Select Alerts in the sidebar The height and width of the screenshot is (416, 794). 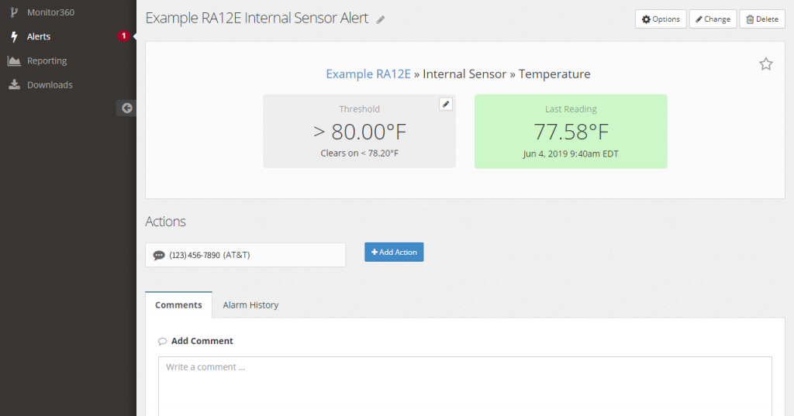click(39, 36)
